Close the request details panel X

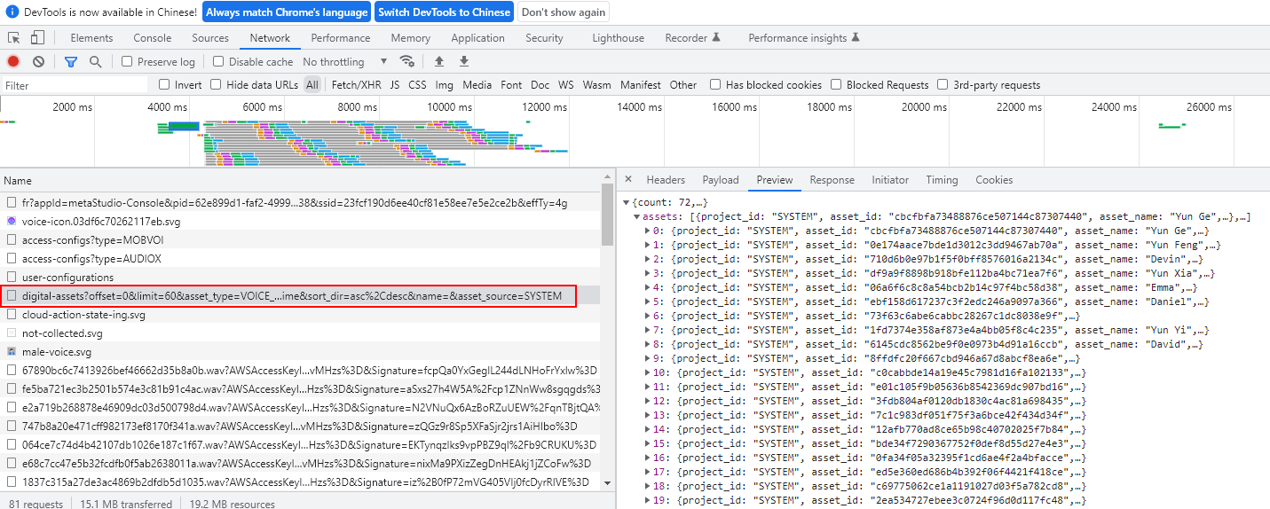(628, 179)
